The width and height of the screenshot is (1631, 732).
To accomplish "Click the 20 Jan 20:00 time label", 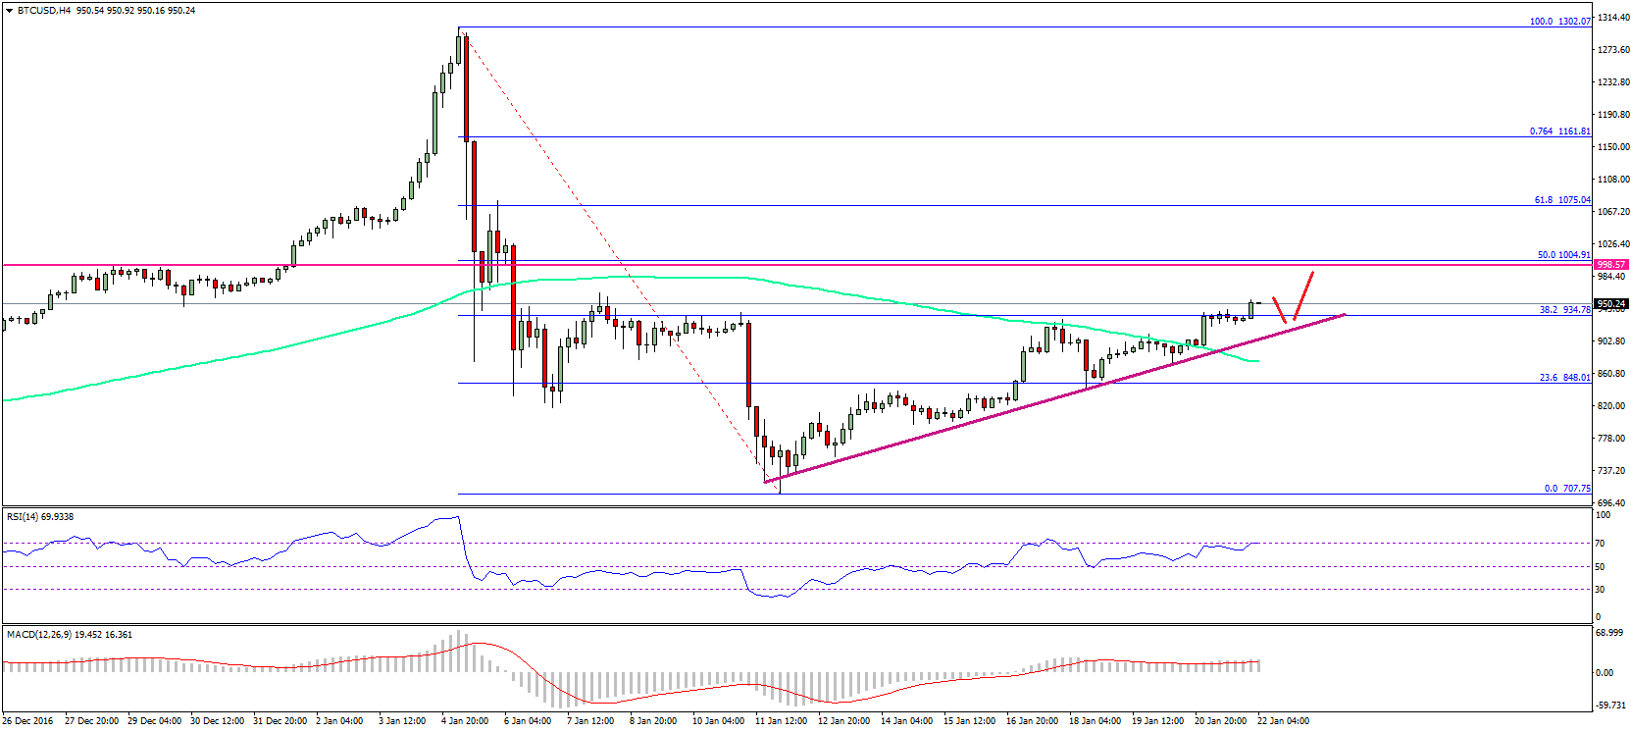I will click(x=1221, y=721).
